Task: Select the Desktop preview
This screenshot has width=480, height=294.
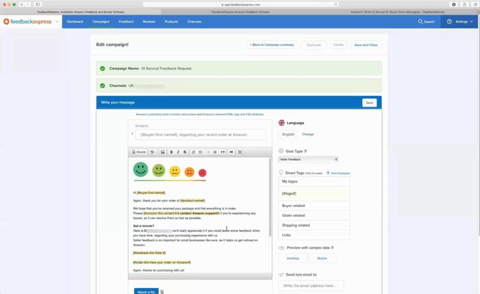Action: pyautogui.click(x=292, y=258)
